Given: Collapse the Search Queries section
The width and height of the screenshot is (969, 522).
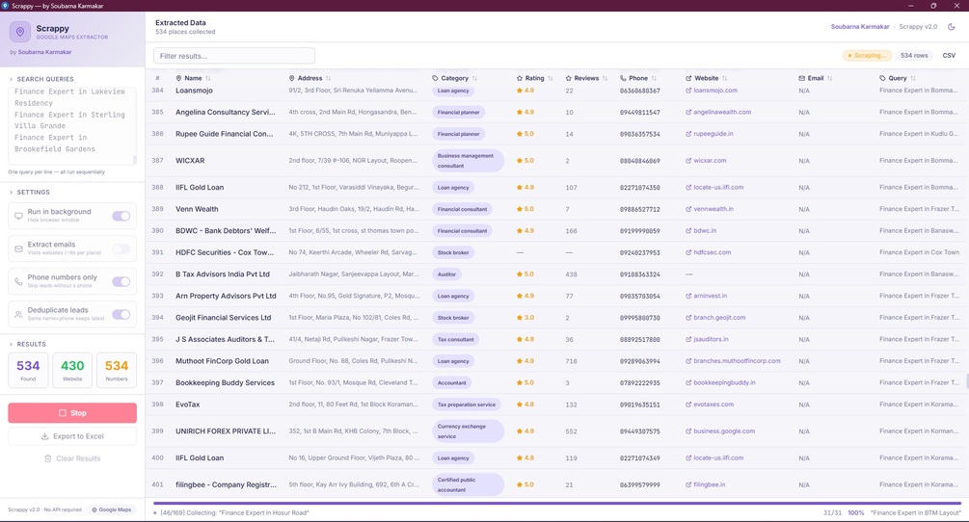Looking at the screenshot, I should pyautogui.click(x=41, y=79).
